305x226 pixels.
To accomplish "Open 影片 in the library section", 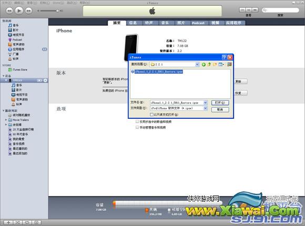I will pyautogui.click(x=13, y=30).
